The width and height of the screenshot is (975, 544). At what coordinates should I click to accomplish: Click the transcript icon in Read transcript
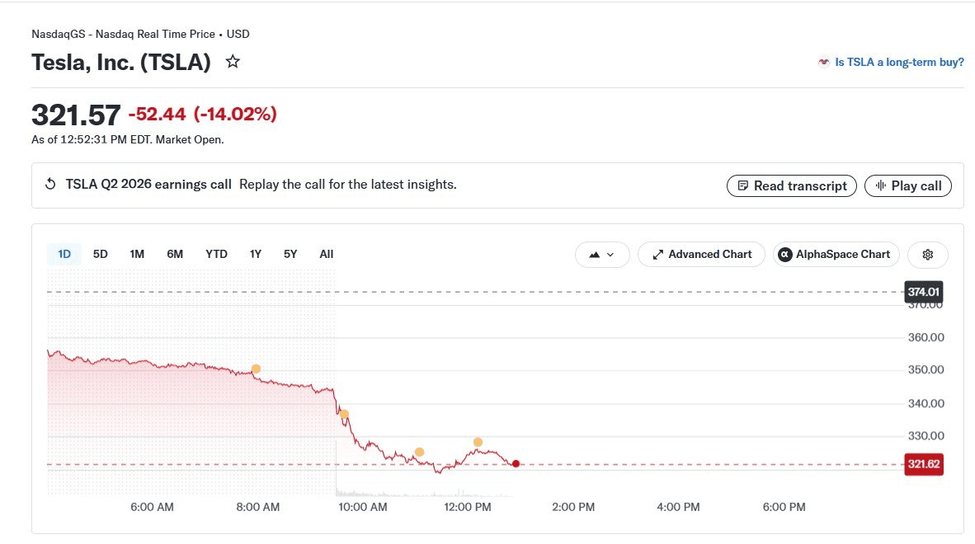pyautogui.click(x=742, y=185)
